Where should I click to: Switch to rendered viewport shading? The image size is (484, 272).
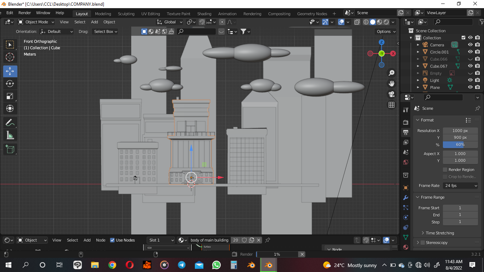(386, 22)
